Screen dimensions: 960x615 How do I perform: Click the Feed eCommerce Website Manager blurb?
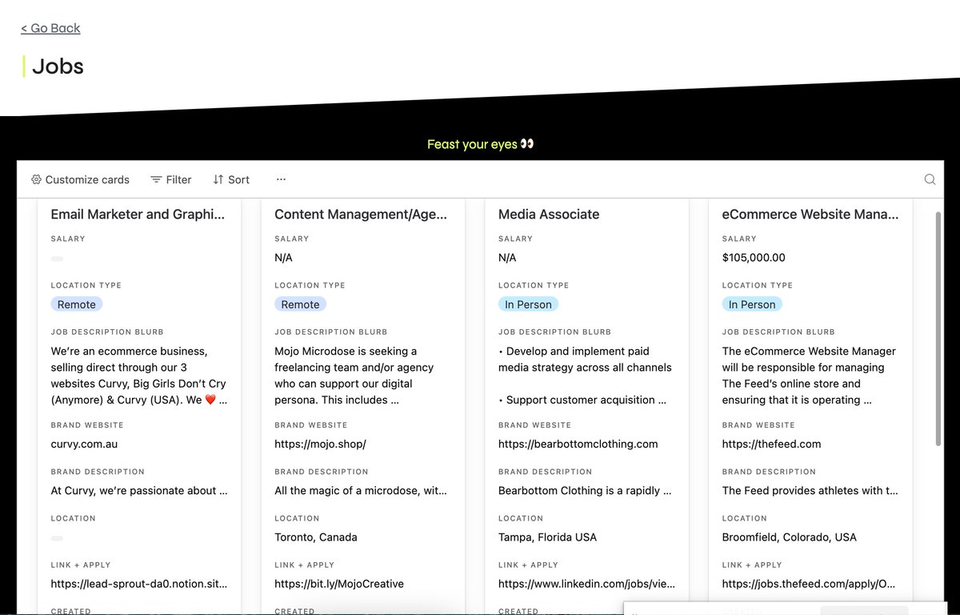[809, 376]
